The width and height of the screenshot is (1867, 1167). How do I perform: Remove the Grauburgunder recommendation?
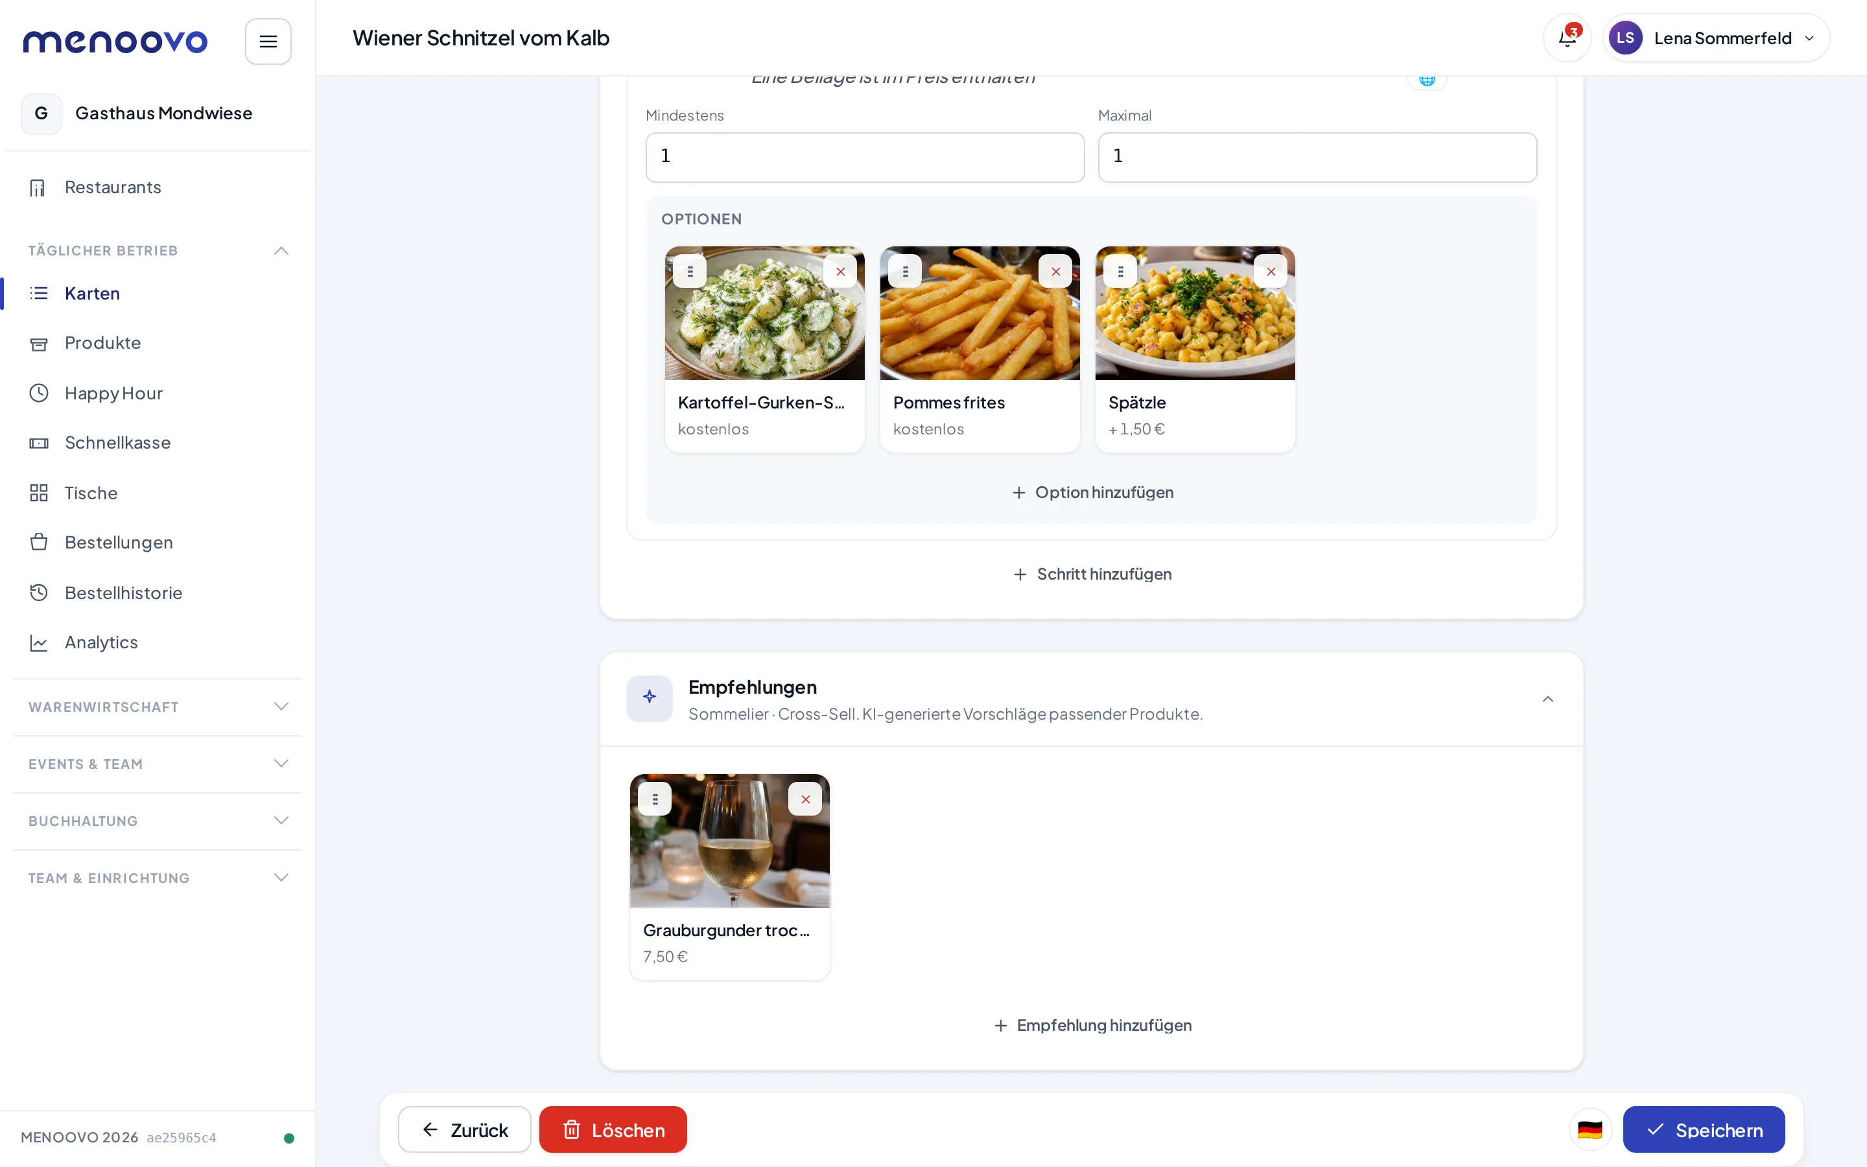[x=804, y=799]
